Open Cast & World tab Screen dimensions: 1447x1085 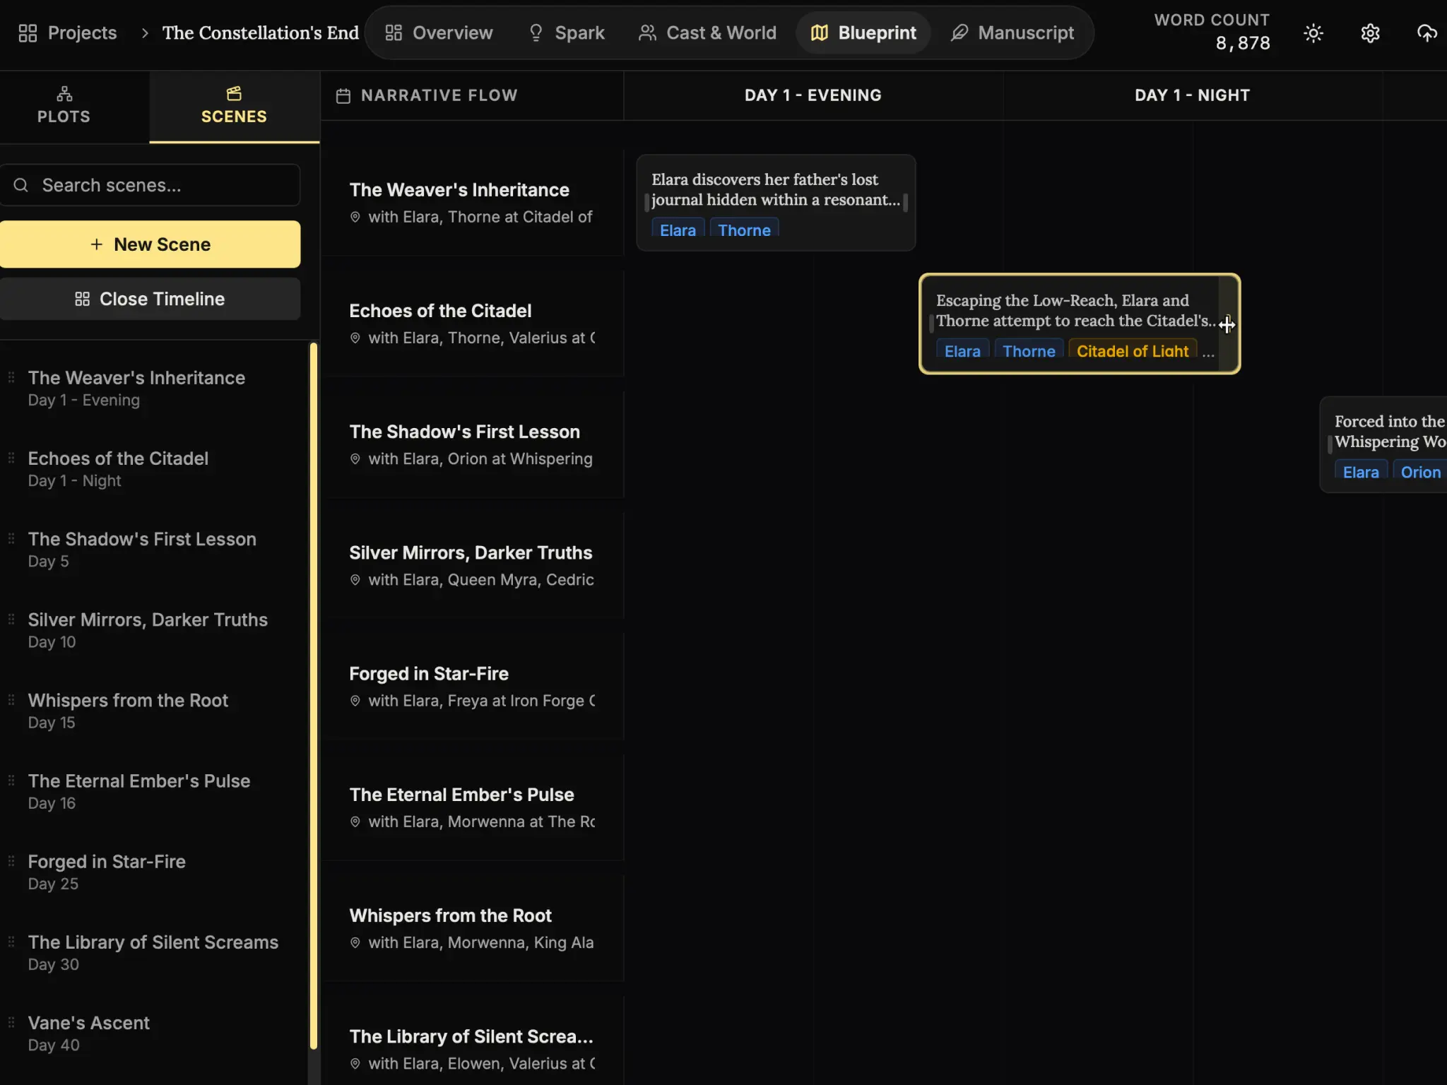pos(707,33)
